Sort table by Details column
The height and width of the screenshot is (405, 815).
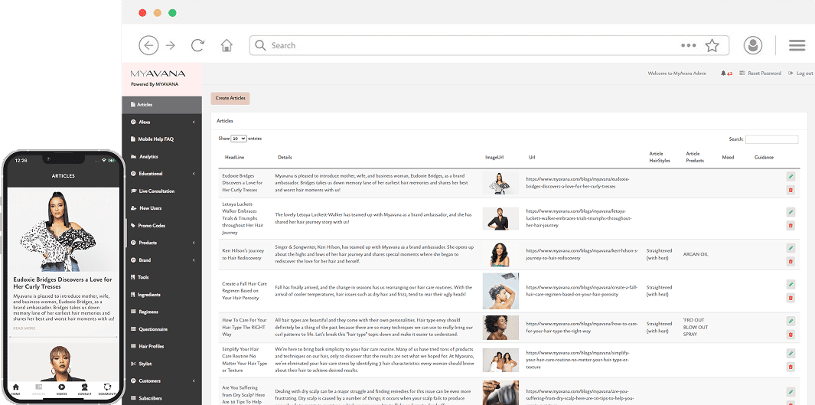click(x=285, y=157)
